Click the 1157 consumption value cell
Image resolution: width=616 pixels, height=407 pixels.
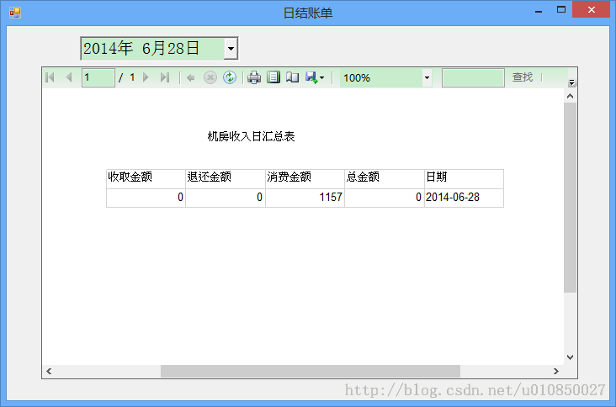click(305, 198)
